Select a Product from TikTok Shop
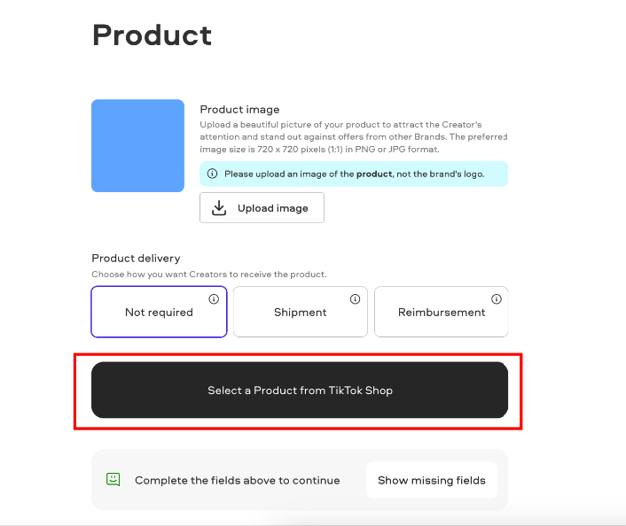The height and width of the screenshot is (526, 626). tap(300, 390)
